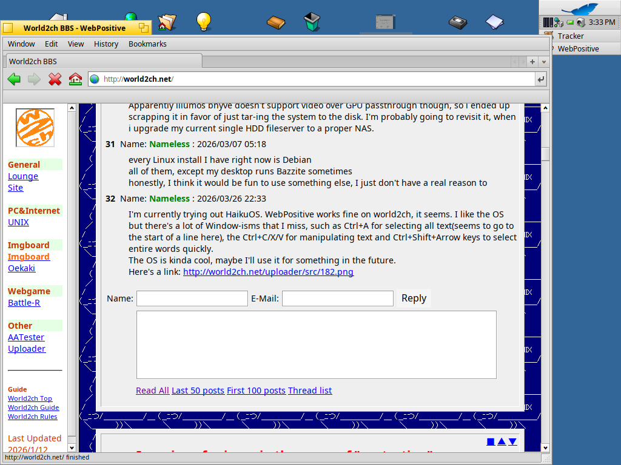Click the Go arrow in the URL bar
The image size is (621, 465).
[541, 79]
